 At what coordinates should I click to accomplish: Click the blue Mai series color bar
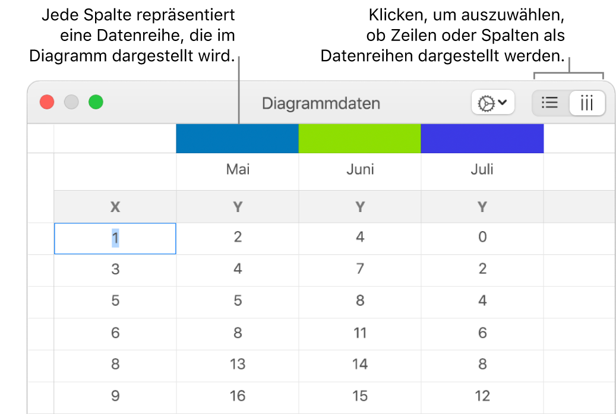[237, 138]
